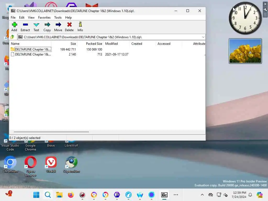Show hidden system tray icons
The width and height of the screenshot is (268, 201).
(202, 195)
